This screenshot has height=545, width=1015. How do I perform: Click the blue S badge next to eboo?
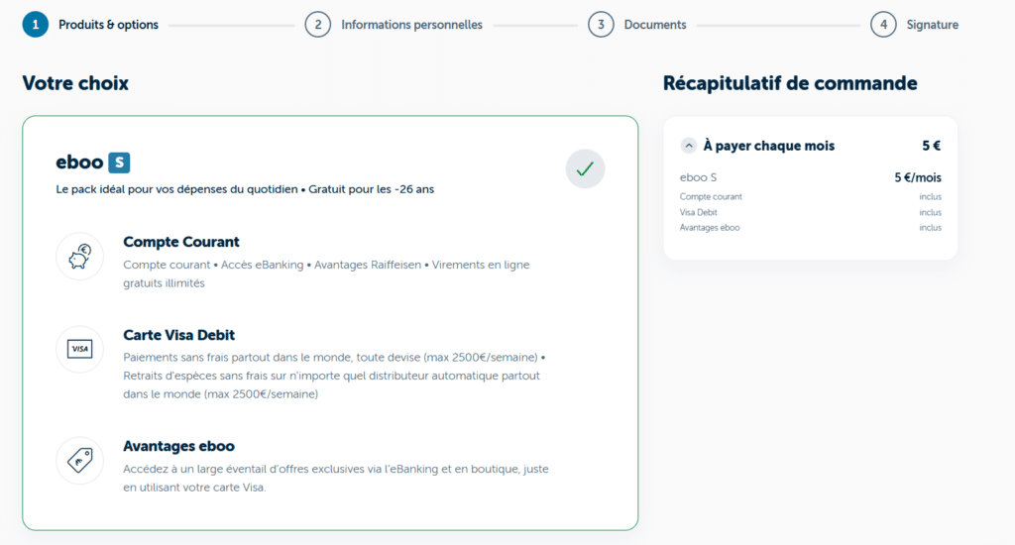(119, 163)
